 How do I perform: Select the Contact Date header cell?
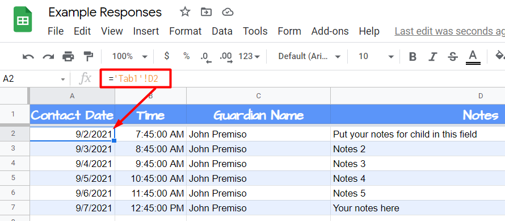[72, 115]
